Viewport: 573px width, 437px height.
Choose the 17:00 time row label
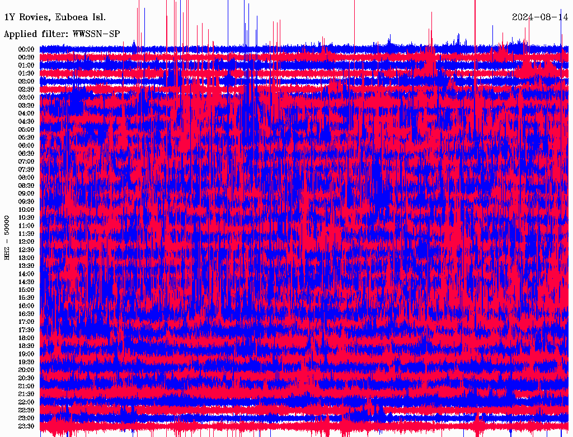27,322
